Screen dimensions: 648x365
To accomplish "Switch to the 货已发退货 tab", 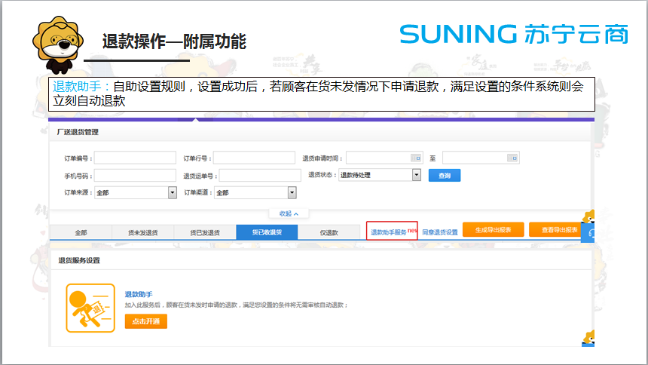I will click(204, 232).
